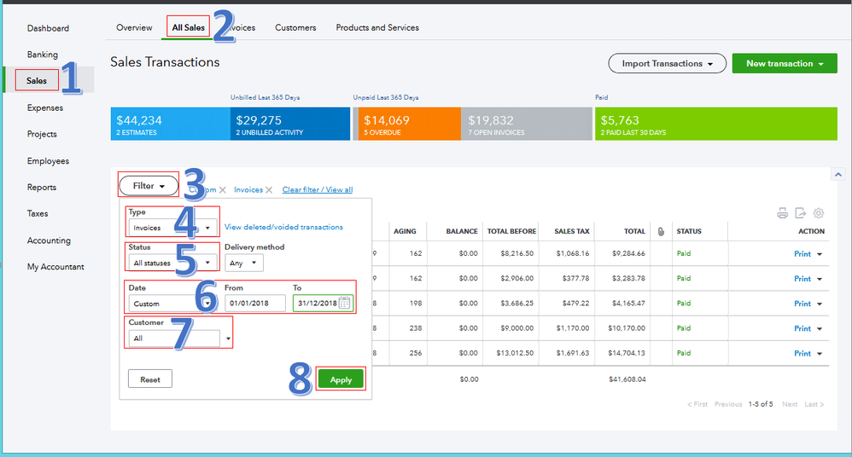
Task: Click the Reset filter button
Action: pyautogui.click(x=150, y=379)
